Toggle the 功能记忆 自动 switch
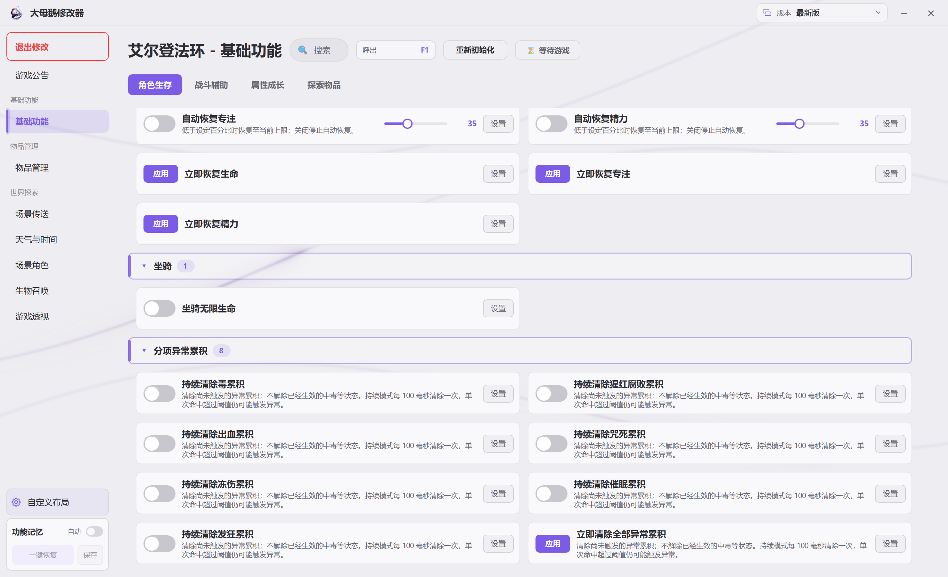 click(x=94, y=531)
